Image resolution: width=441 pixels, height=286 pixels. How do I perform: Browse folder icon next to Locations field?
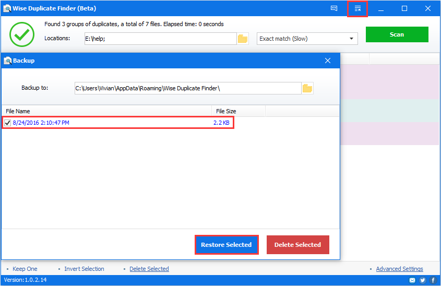click(243, 39)
